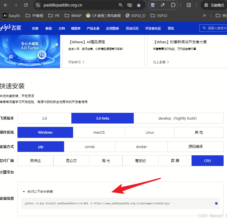Click the incognito mode indicator
This screenshot has height=220, width=227.
pos(214,5)
